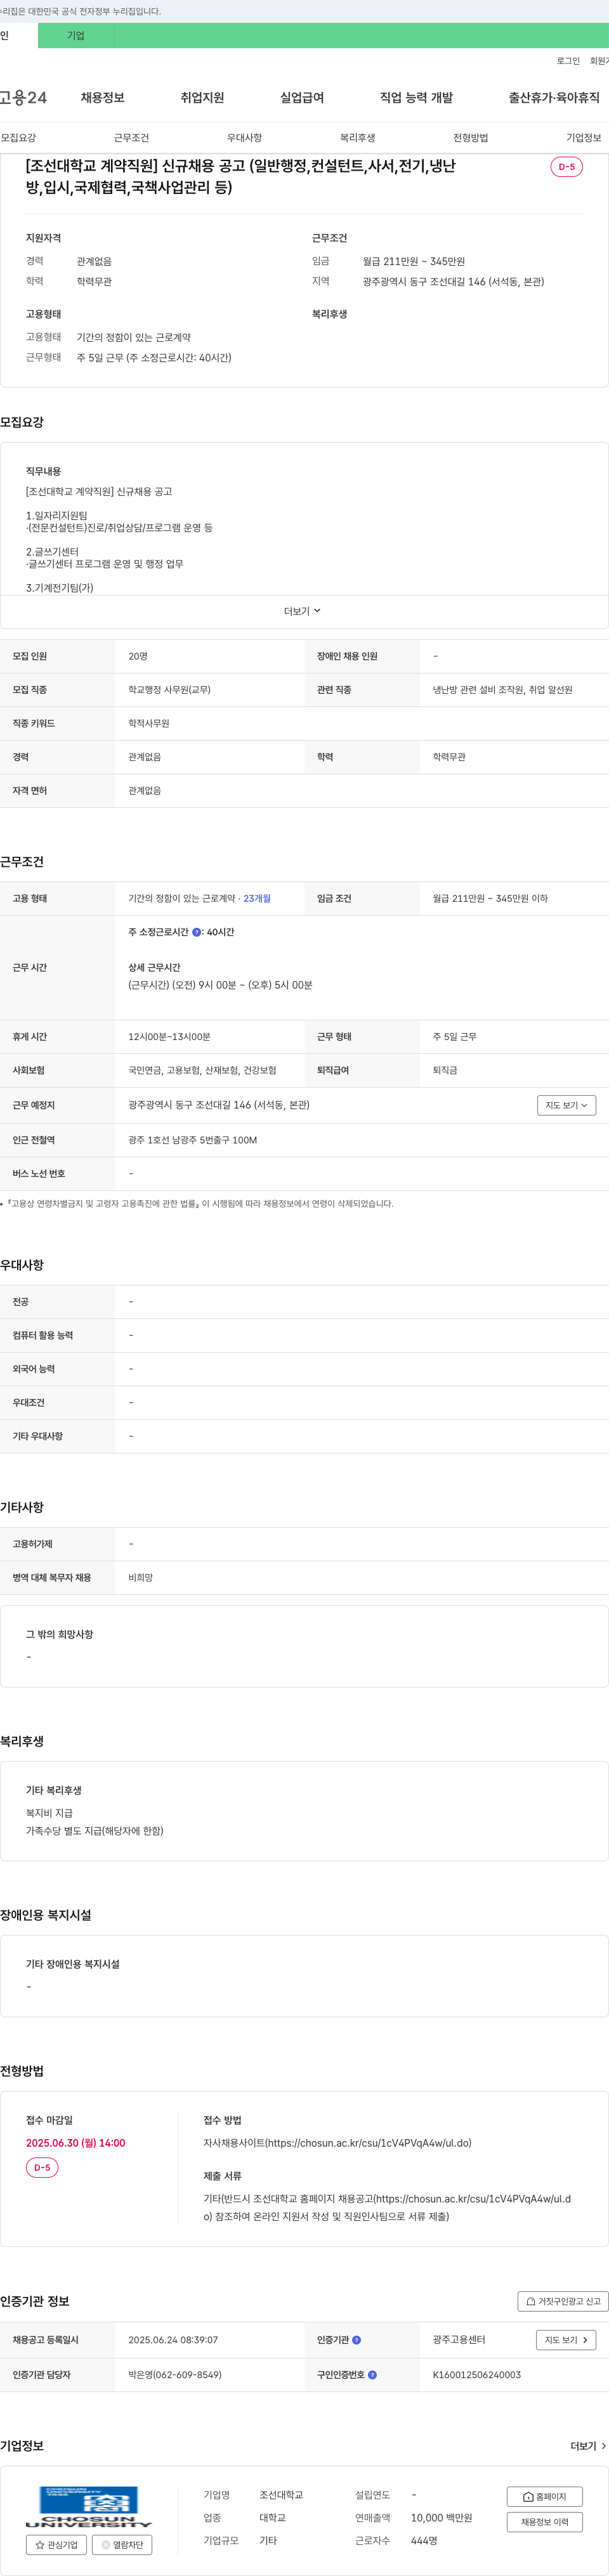The width and height of the screenshot is (609, 2576).
Task: Click the help icon next to 주 소정근로시간
Action: (196, 932)
